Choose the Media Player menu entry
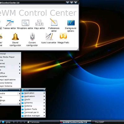The height and width of the screenshot is (124, 124). pyautogui.click(x=10, y=57)
